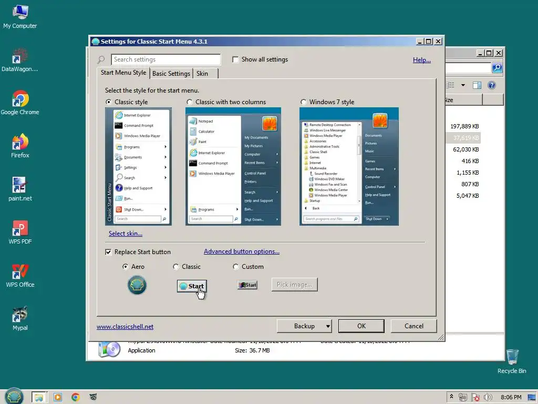Open Mypal raccoon icon in taskbar

93,397
